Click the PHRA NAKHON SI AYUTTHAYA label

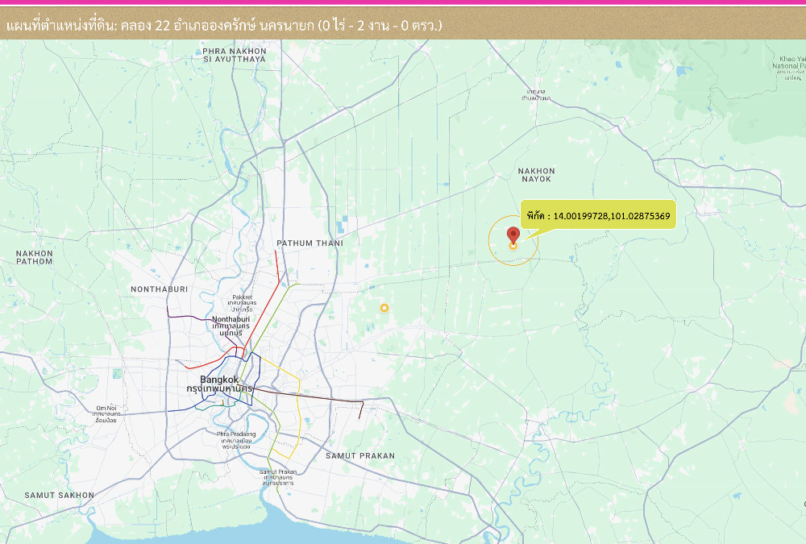pyautogui.click(x=235, y=55)
